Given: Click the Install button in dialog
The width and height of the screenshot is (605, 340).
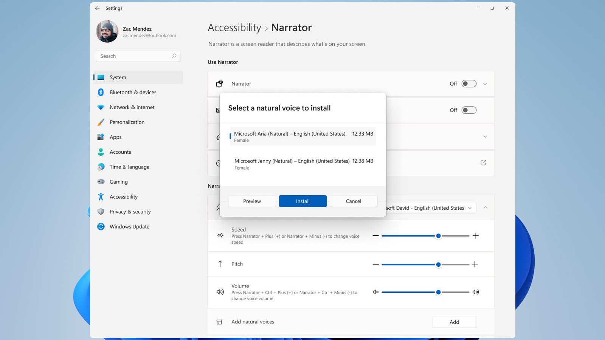Looking at the screenshot, I should pos(302,201).
